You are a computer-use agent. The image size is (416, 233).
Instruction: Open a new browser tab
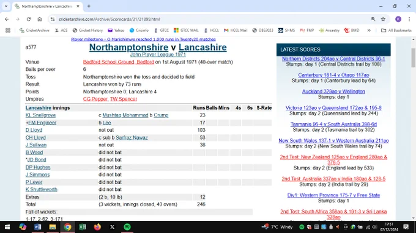pos(89,6)
